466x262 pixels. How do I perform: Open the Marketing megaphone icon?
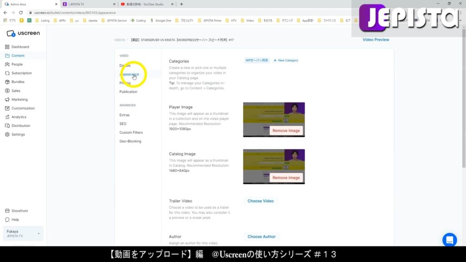7,100
